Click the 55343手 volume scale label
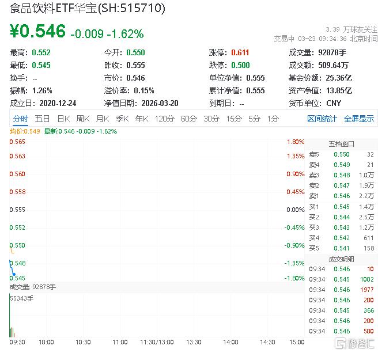Viewport: 378px width, 353px height. pyautogui.click(x=22, y=298)
